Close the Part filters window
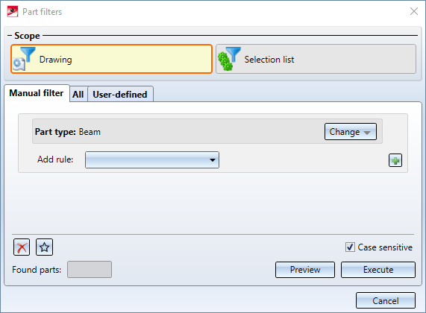 pos(414,11)
